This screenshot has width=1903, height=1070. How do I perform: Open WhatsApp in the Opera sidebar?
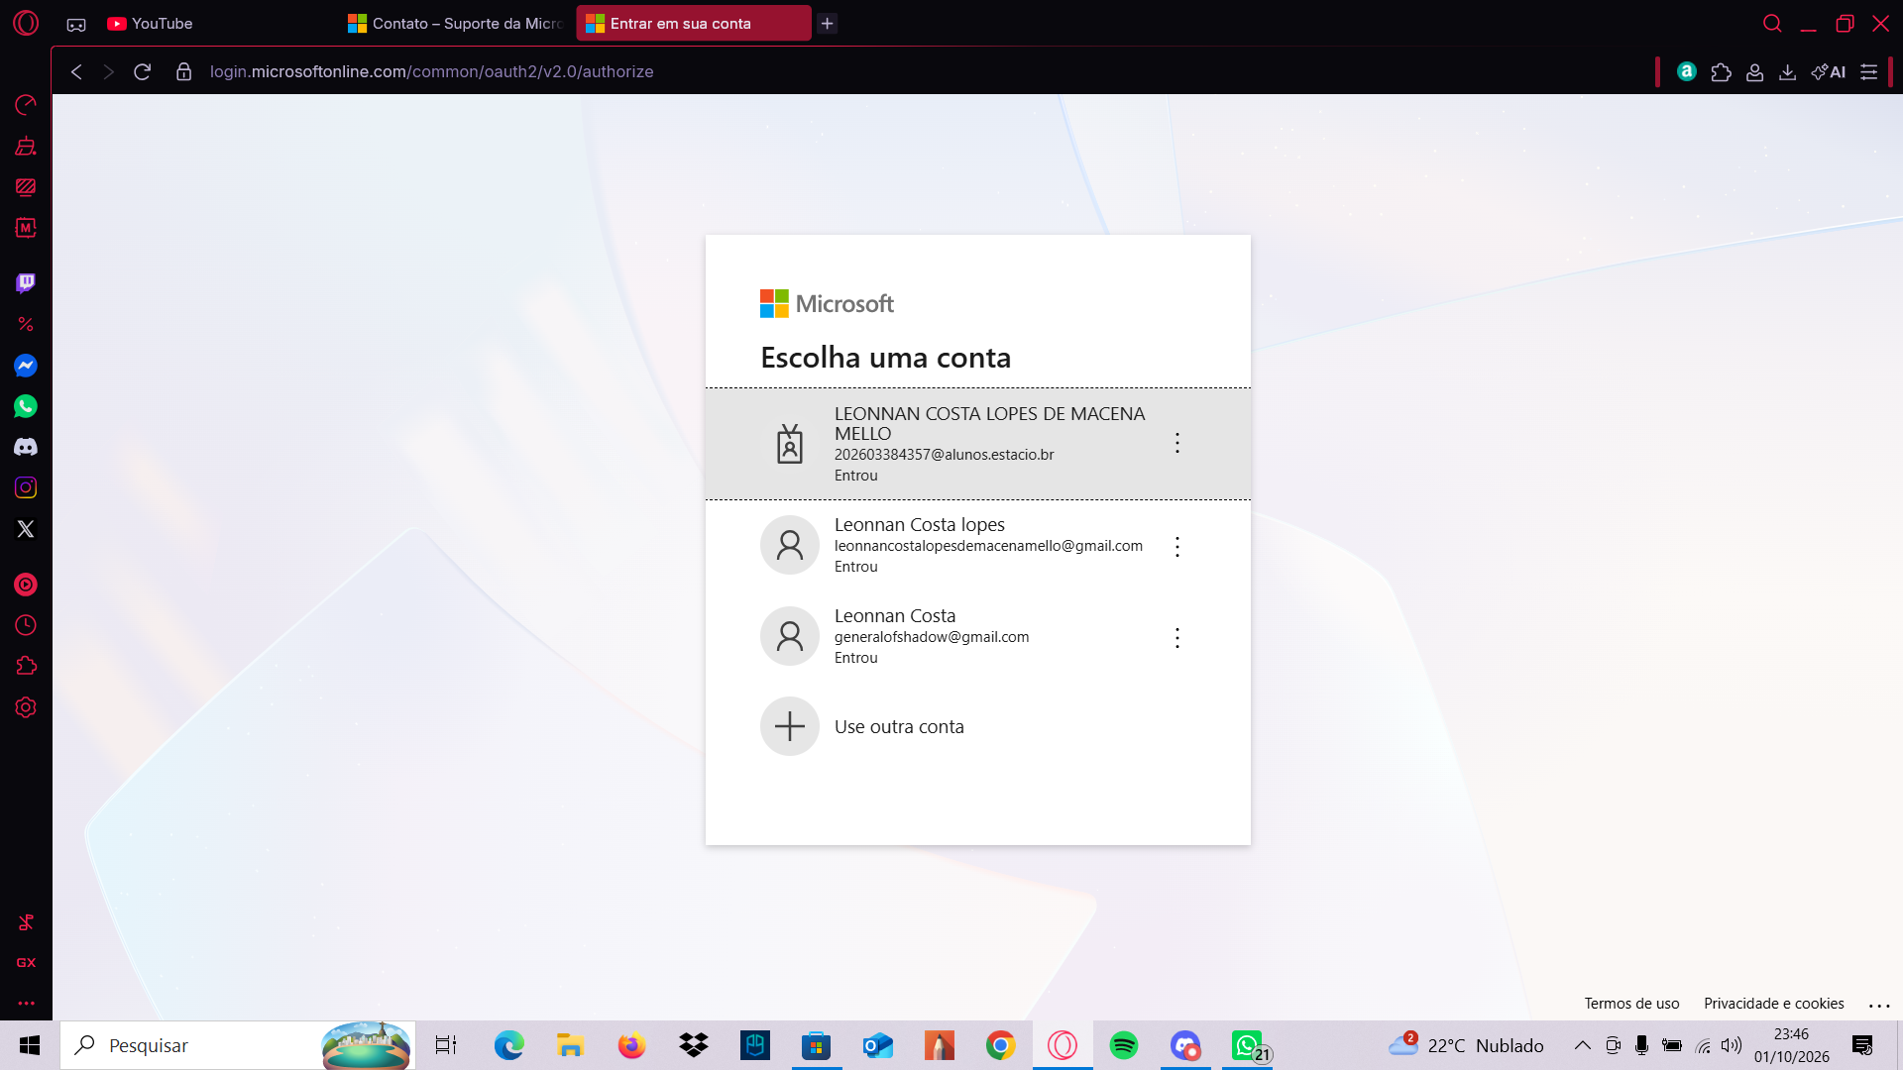point(26,406)
